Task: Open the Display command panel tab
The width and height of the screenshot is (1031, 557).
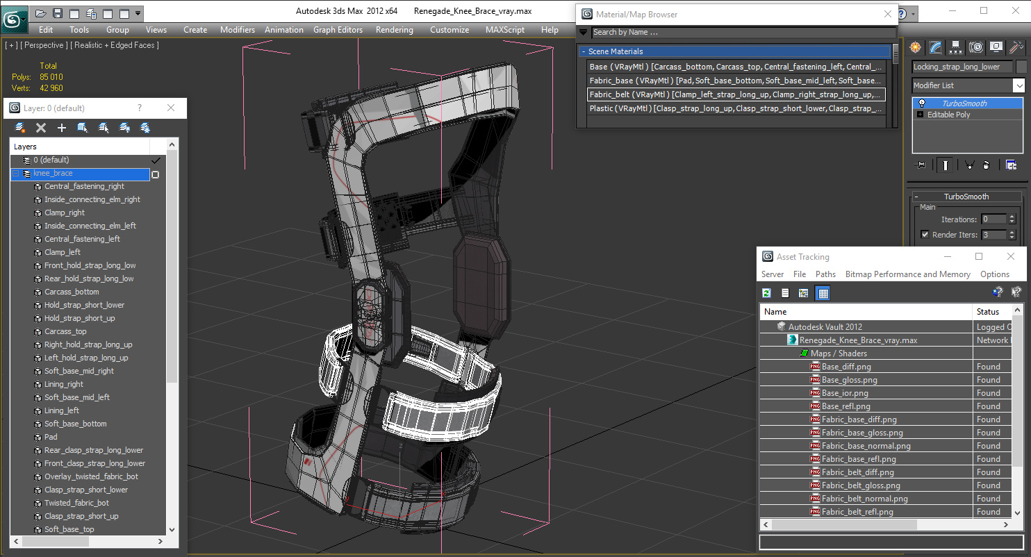Action: 996,47
